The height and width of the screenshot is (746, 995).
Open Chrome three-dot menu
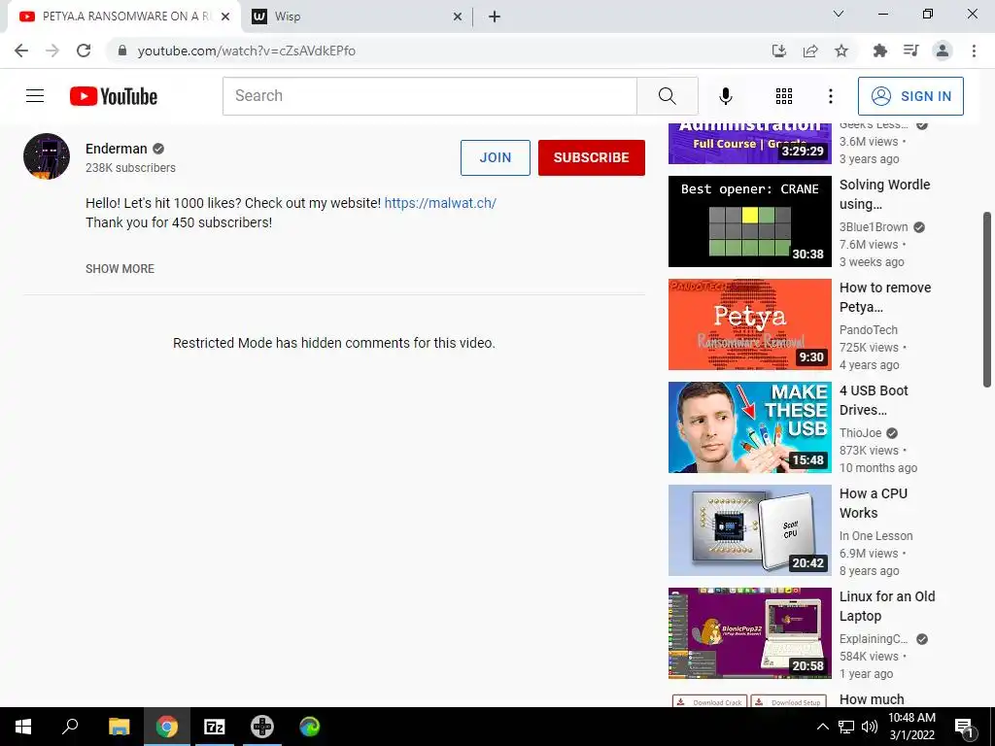click(x=974, y=51)
